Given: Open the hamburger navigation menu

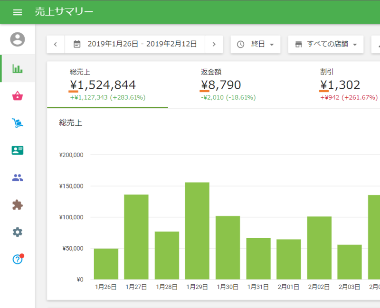Looking at the screenshot, I should 18,12.
